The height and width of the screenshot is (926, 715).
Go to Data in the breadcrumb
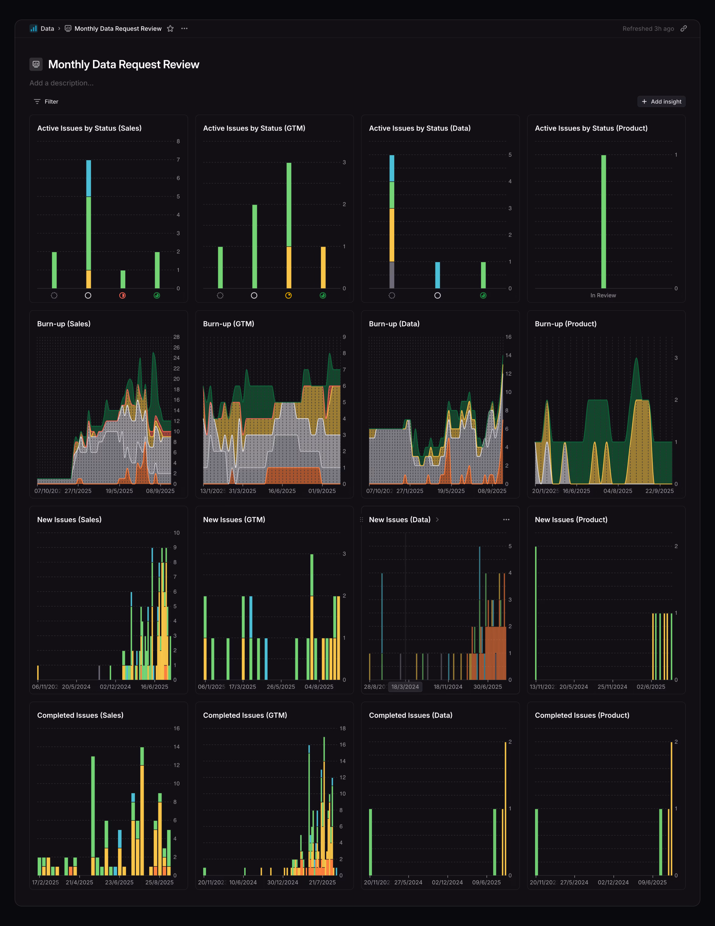[x=47, y=28]
